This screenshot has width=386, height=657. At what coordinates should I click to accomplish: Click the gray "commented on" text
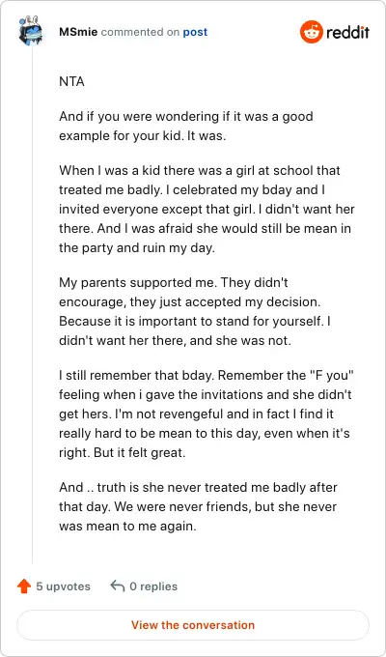(x=140, y=32)
